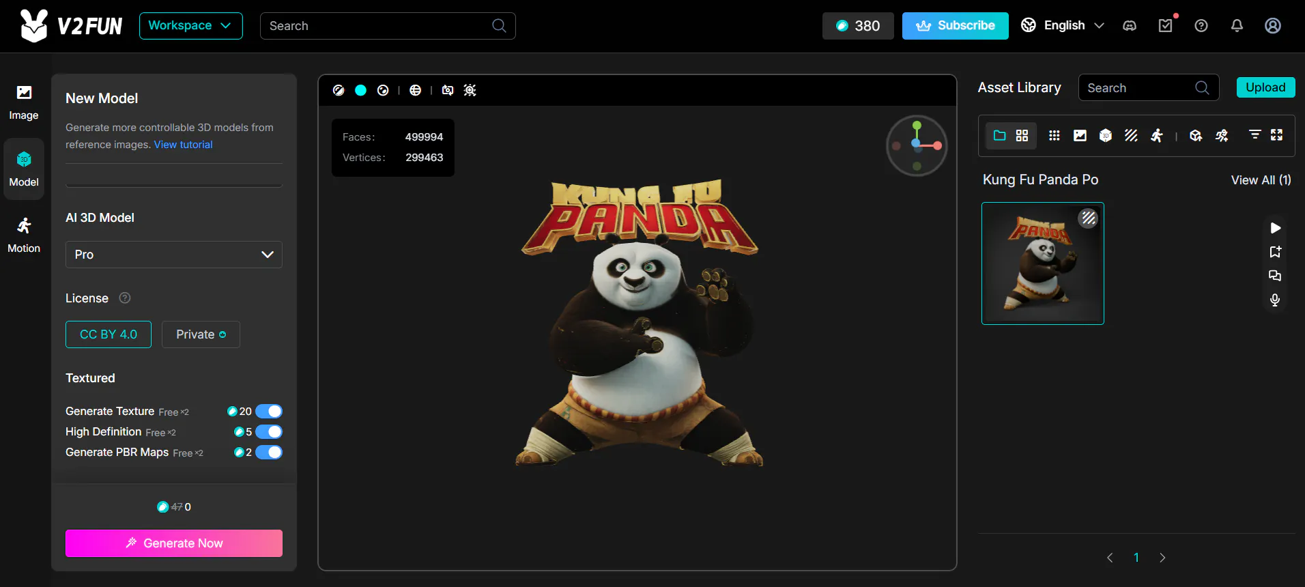Click the Asset Library search magnifier
Viewport: 1305px width, 587px height.
(1202, 87)
